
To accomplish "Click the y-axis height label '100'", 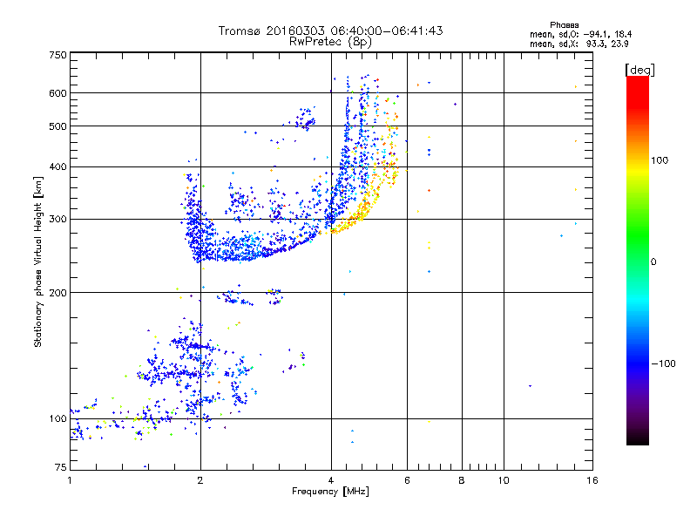I will coord(58,418).
